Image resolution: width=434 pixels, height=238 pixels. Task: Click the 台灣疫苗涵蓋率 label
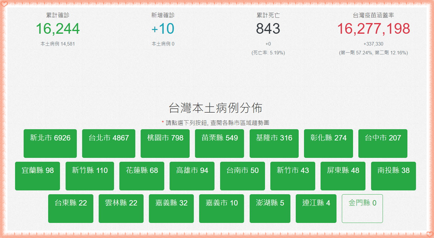pos(373,15)
